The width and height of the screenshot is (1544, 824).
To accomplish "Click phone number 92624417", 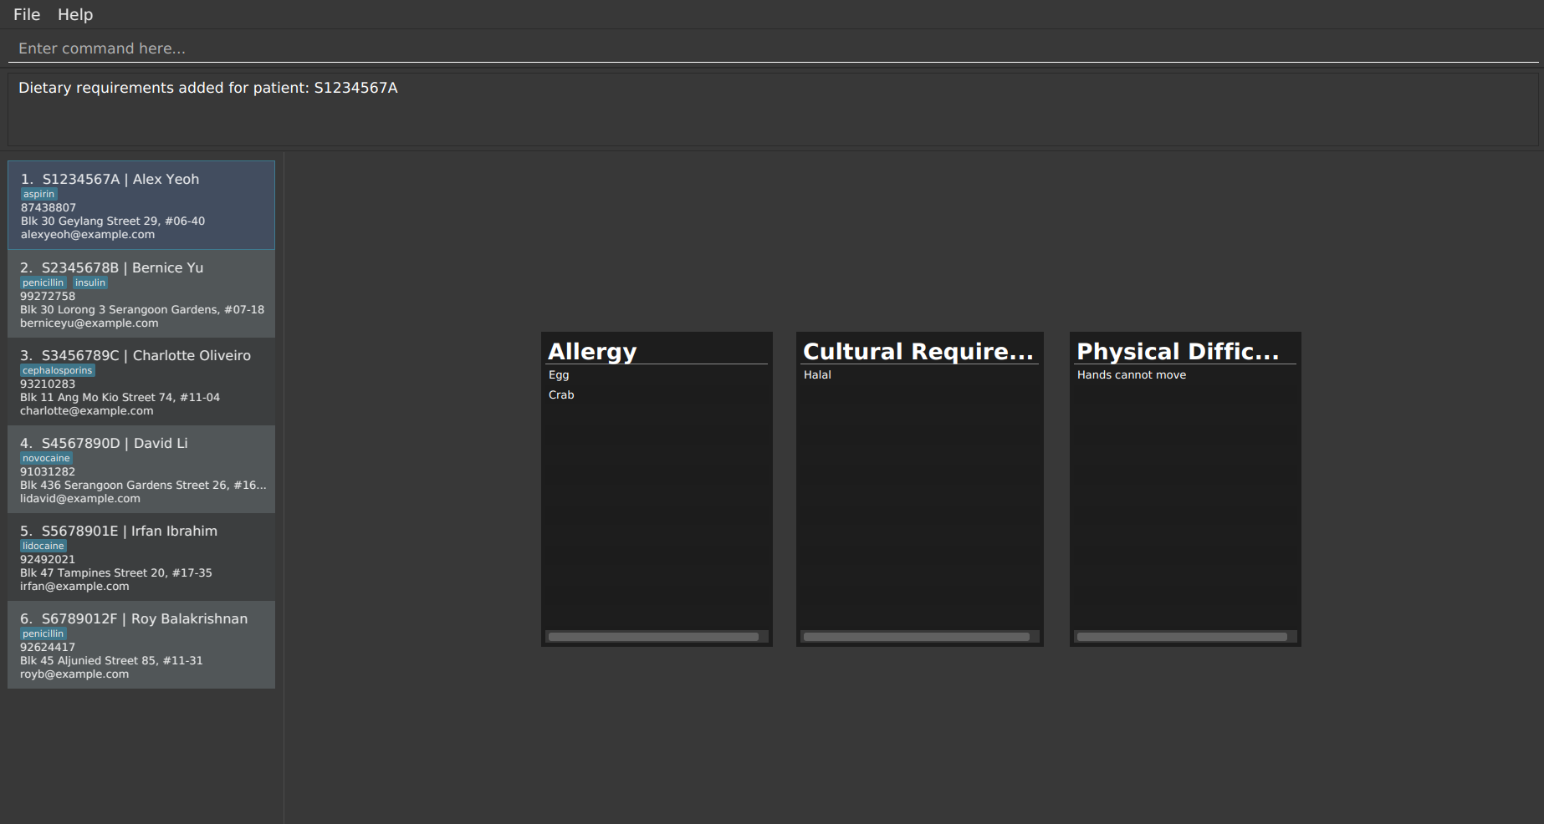I will pos(48,647).
